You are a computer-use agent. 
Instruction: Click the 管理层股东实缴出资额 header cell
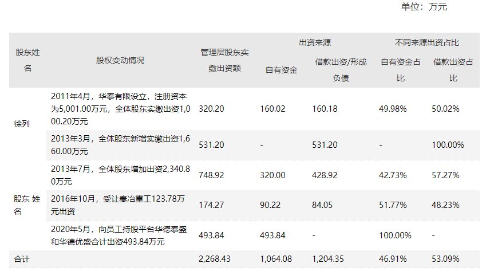(x=224, y=60)
